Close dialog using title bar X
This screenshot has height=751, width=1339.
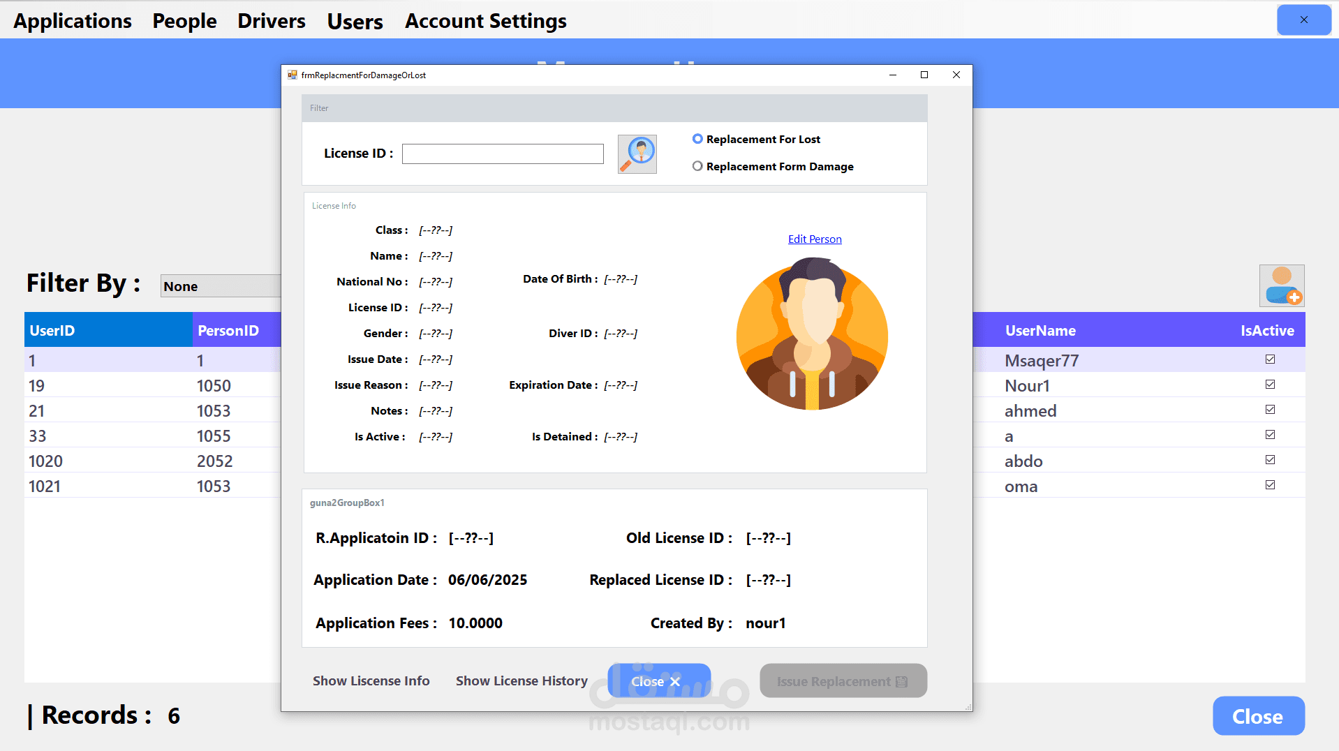[x=956, y=75]
